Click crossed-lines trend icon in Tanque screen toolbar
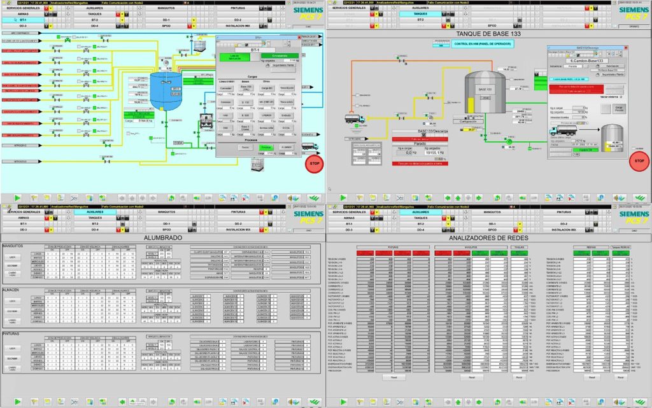 [x=400, y=198]
